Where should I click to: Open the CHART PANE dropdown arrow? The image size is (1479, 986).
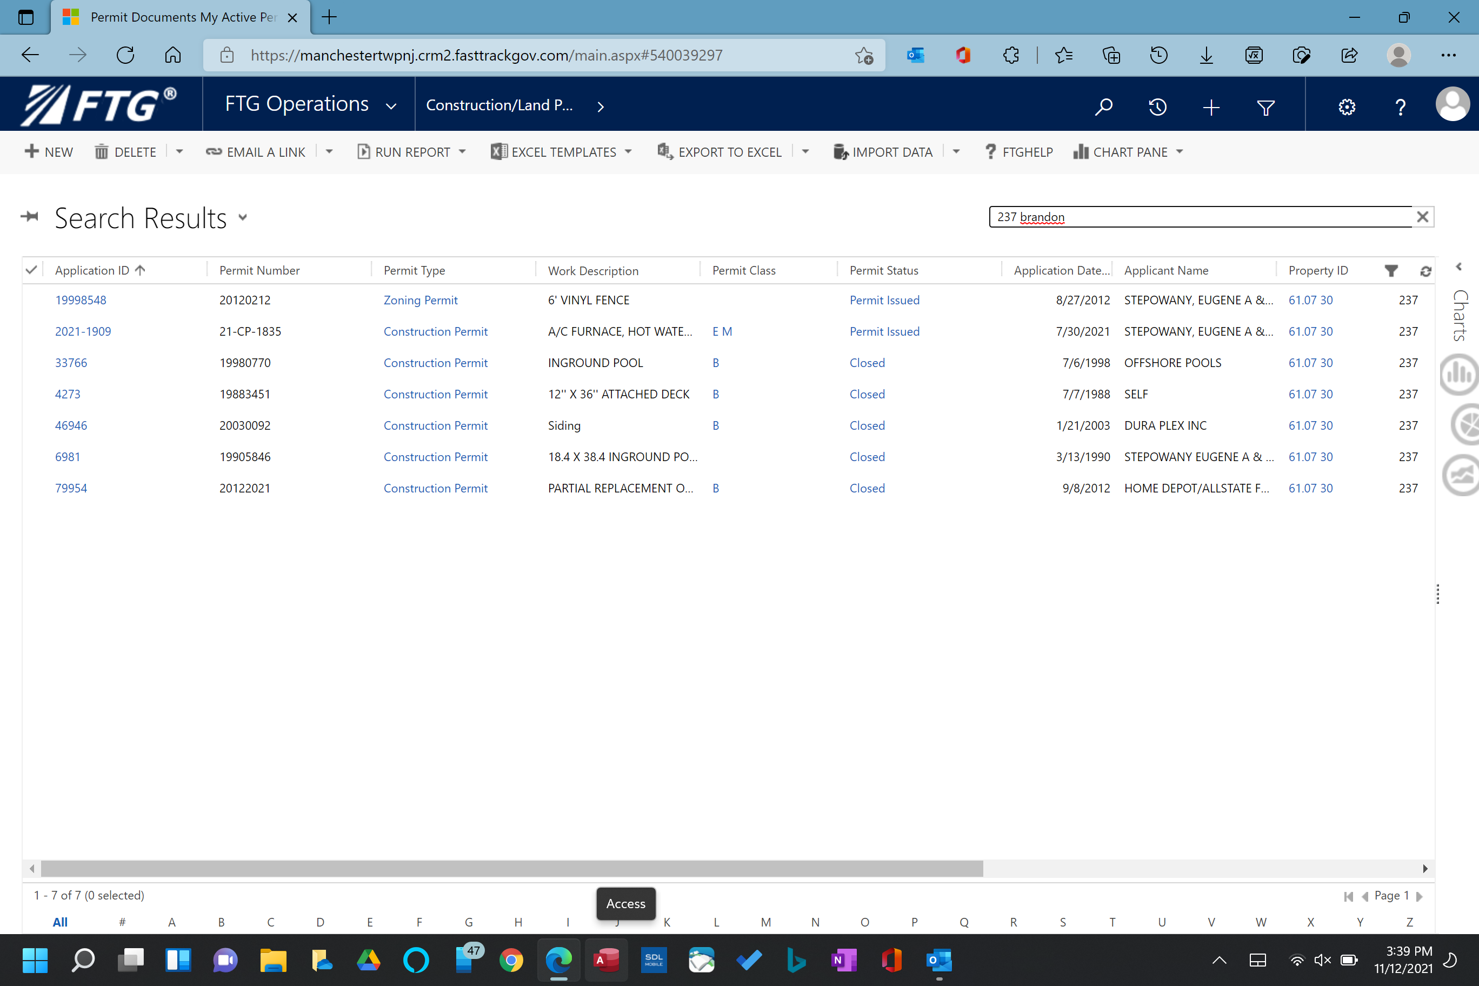click(1179, 151)
